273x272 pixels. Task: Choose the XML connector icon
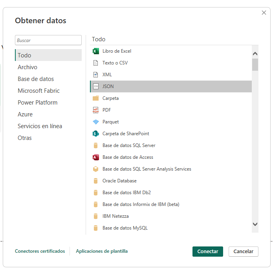coord(95,75)
